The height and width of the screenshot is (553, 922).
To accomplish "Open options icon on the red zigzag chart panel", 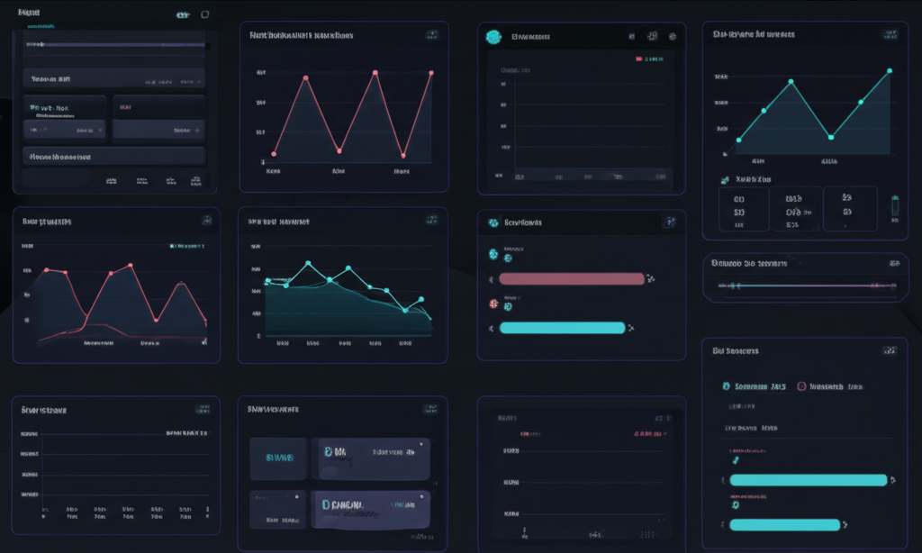I will point(433,32).
